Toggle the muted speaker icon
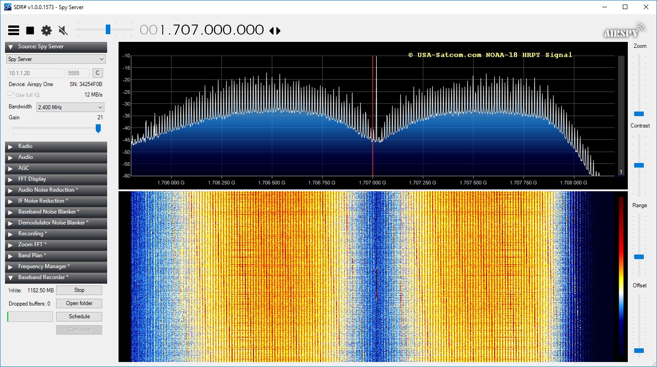This screenshot has width=657, height=367. coord(63,31)
